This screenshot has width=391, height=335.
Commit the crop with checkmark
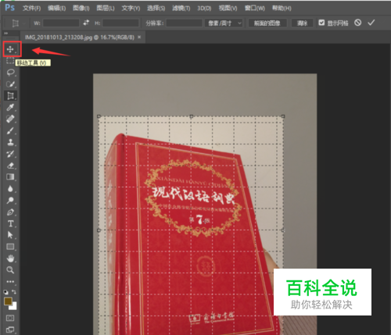pos(371,23)
